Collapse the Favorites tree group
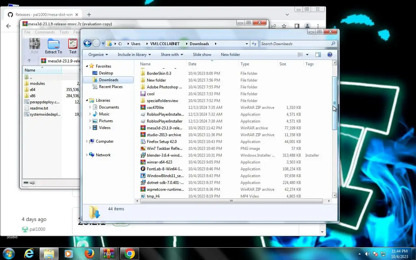The width and height of the screenshot is (416, 260). pyautogui.click(x=87, y=66)
